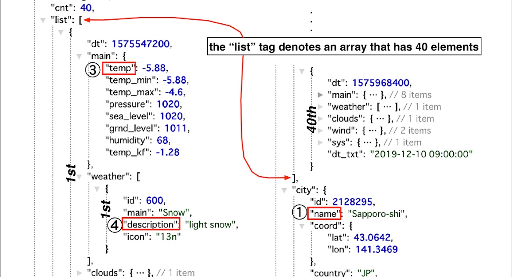527x277 pixels.
Task: Collapse the first list element's opening brace
Action: pos(61,32)
